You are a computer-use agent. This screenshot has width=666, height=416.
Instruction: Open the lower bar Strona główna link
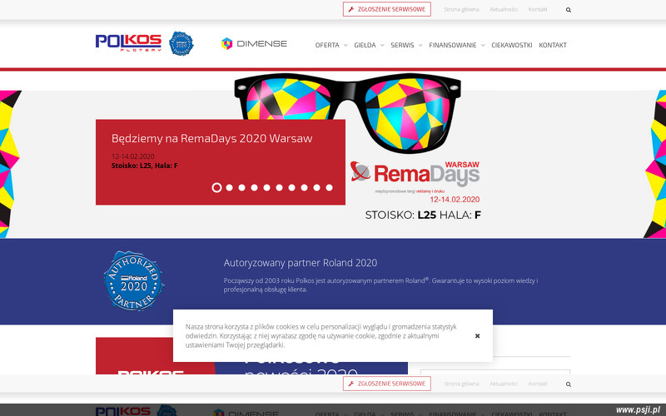(x=461, y=384)
